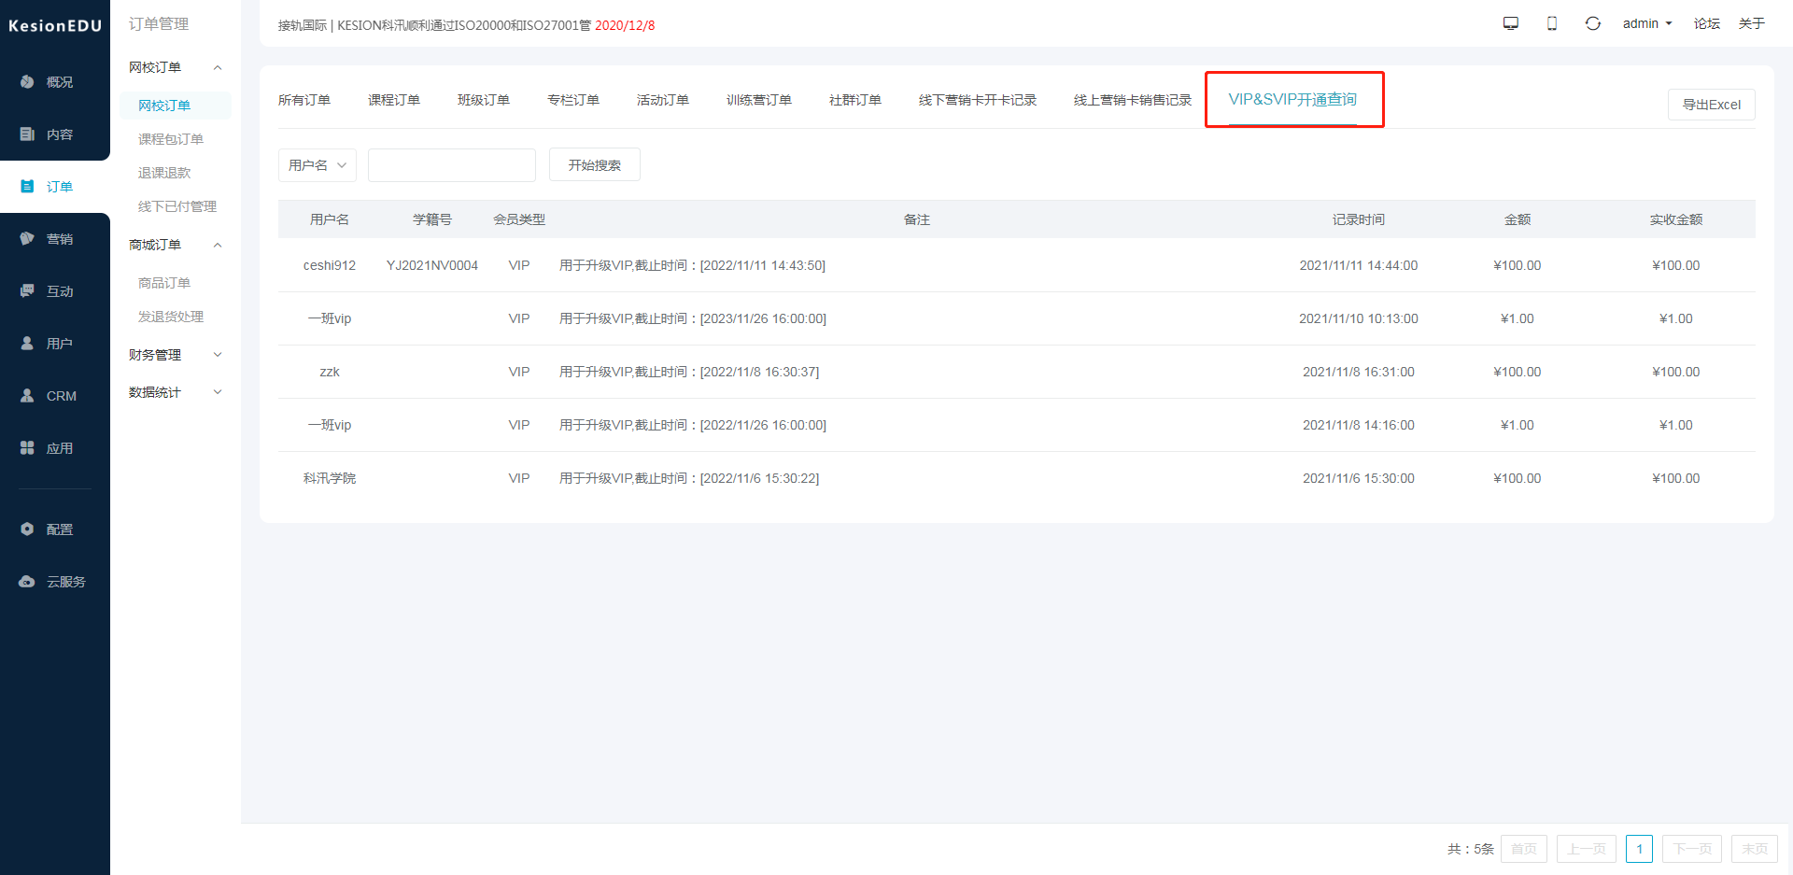The width and height of the screenshot is (1793, 875).
Task: Open the 配置 settings sidebar icon
Action: 27,529
